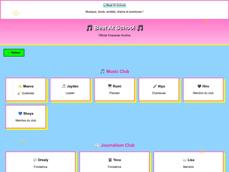This screenshot has width=229, height=172.
Task: Open the Maeva character card
Action: click(26, 89)
